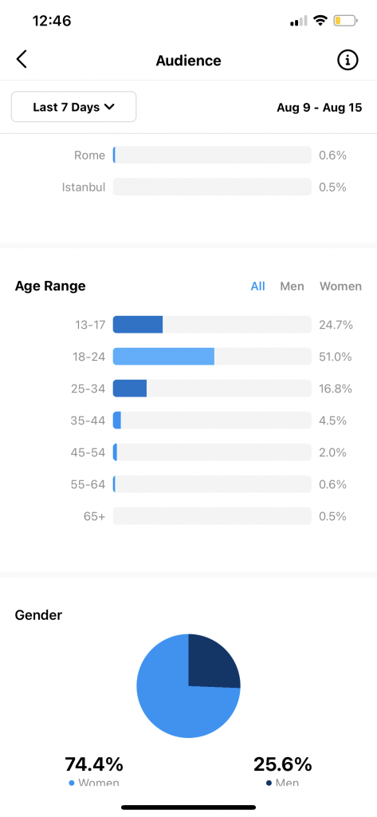Viewport: 377px width, 817px height.
Task: Select the 25-34 age bar
Action: [x=212, y=389]
